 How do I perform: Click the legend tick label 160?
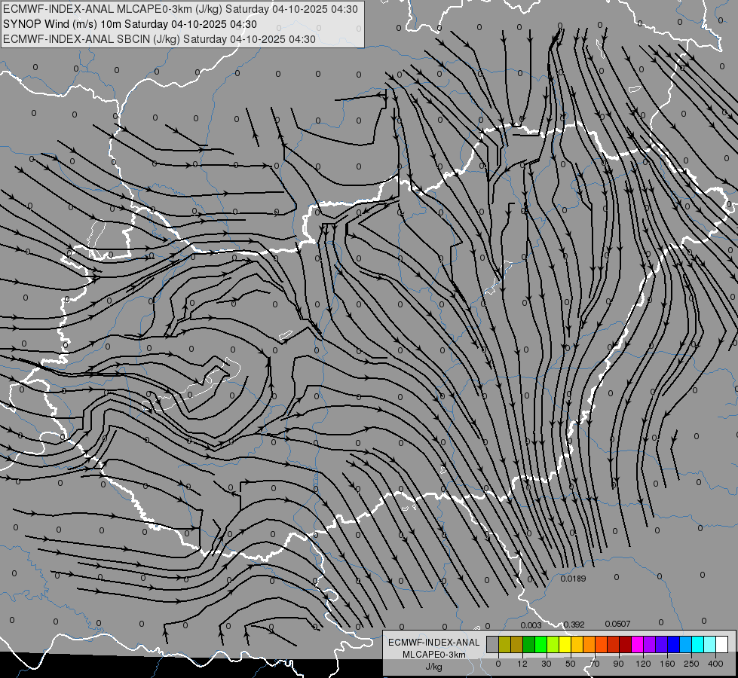pyautogui.click(x=667, y=664)
